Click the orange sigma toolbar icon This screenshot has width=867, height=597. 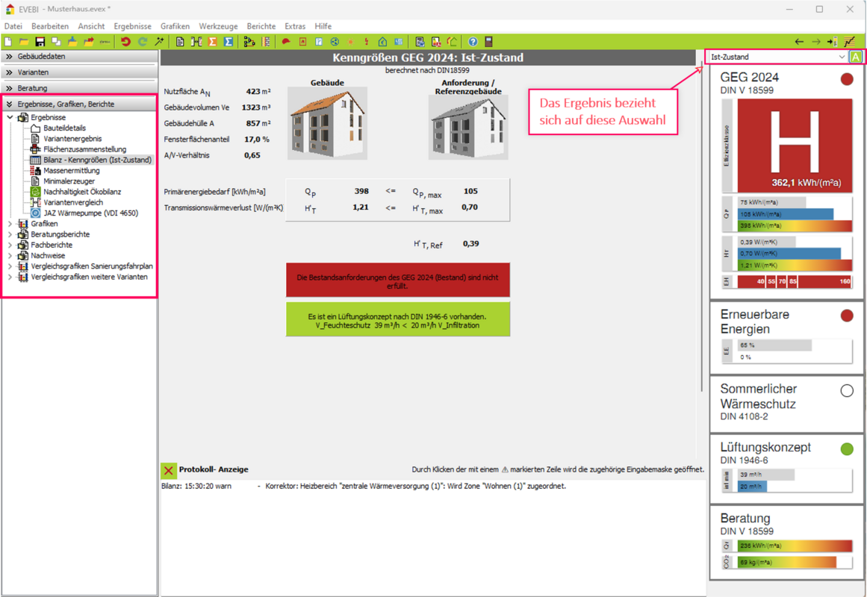point(212,42)
